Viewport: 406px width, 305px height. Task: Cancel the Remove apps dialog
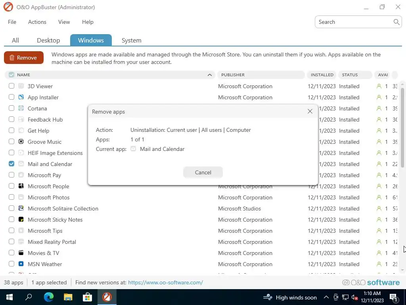(203, 172)
